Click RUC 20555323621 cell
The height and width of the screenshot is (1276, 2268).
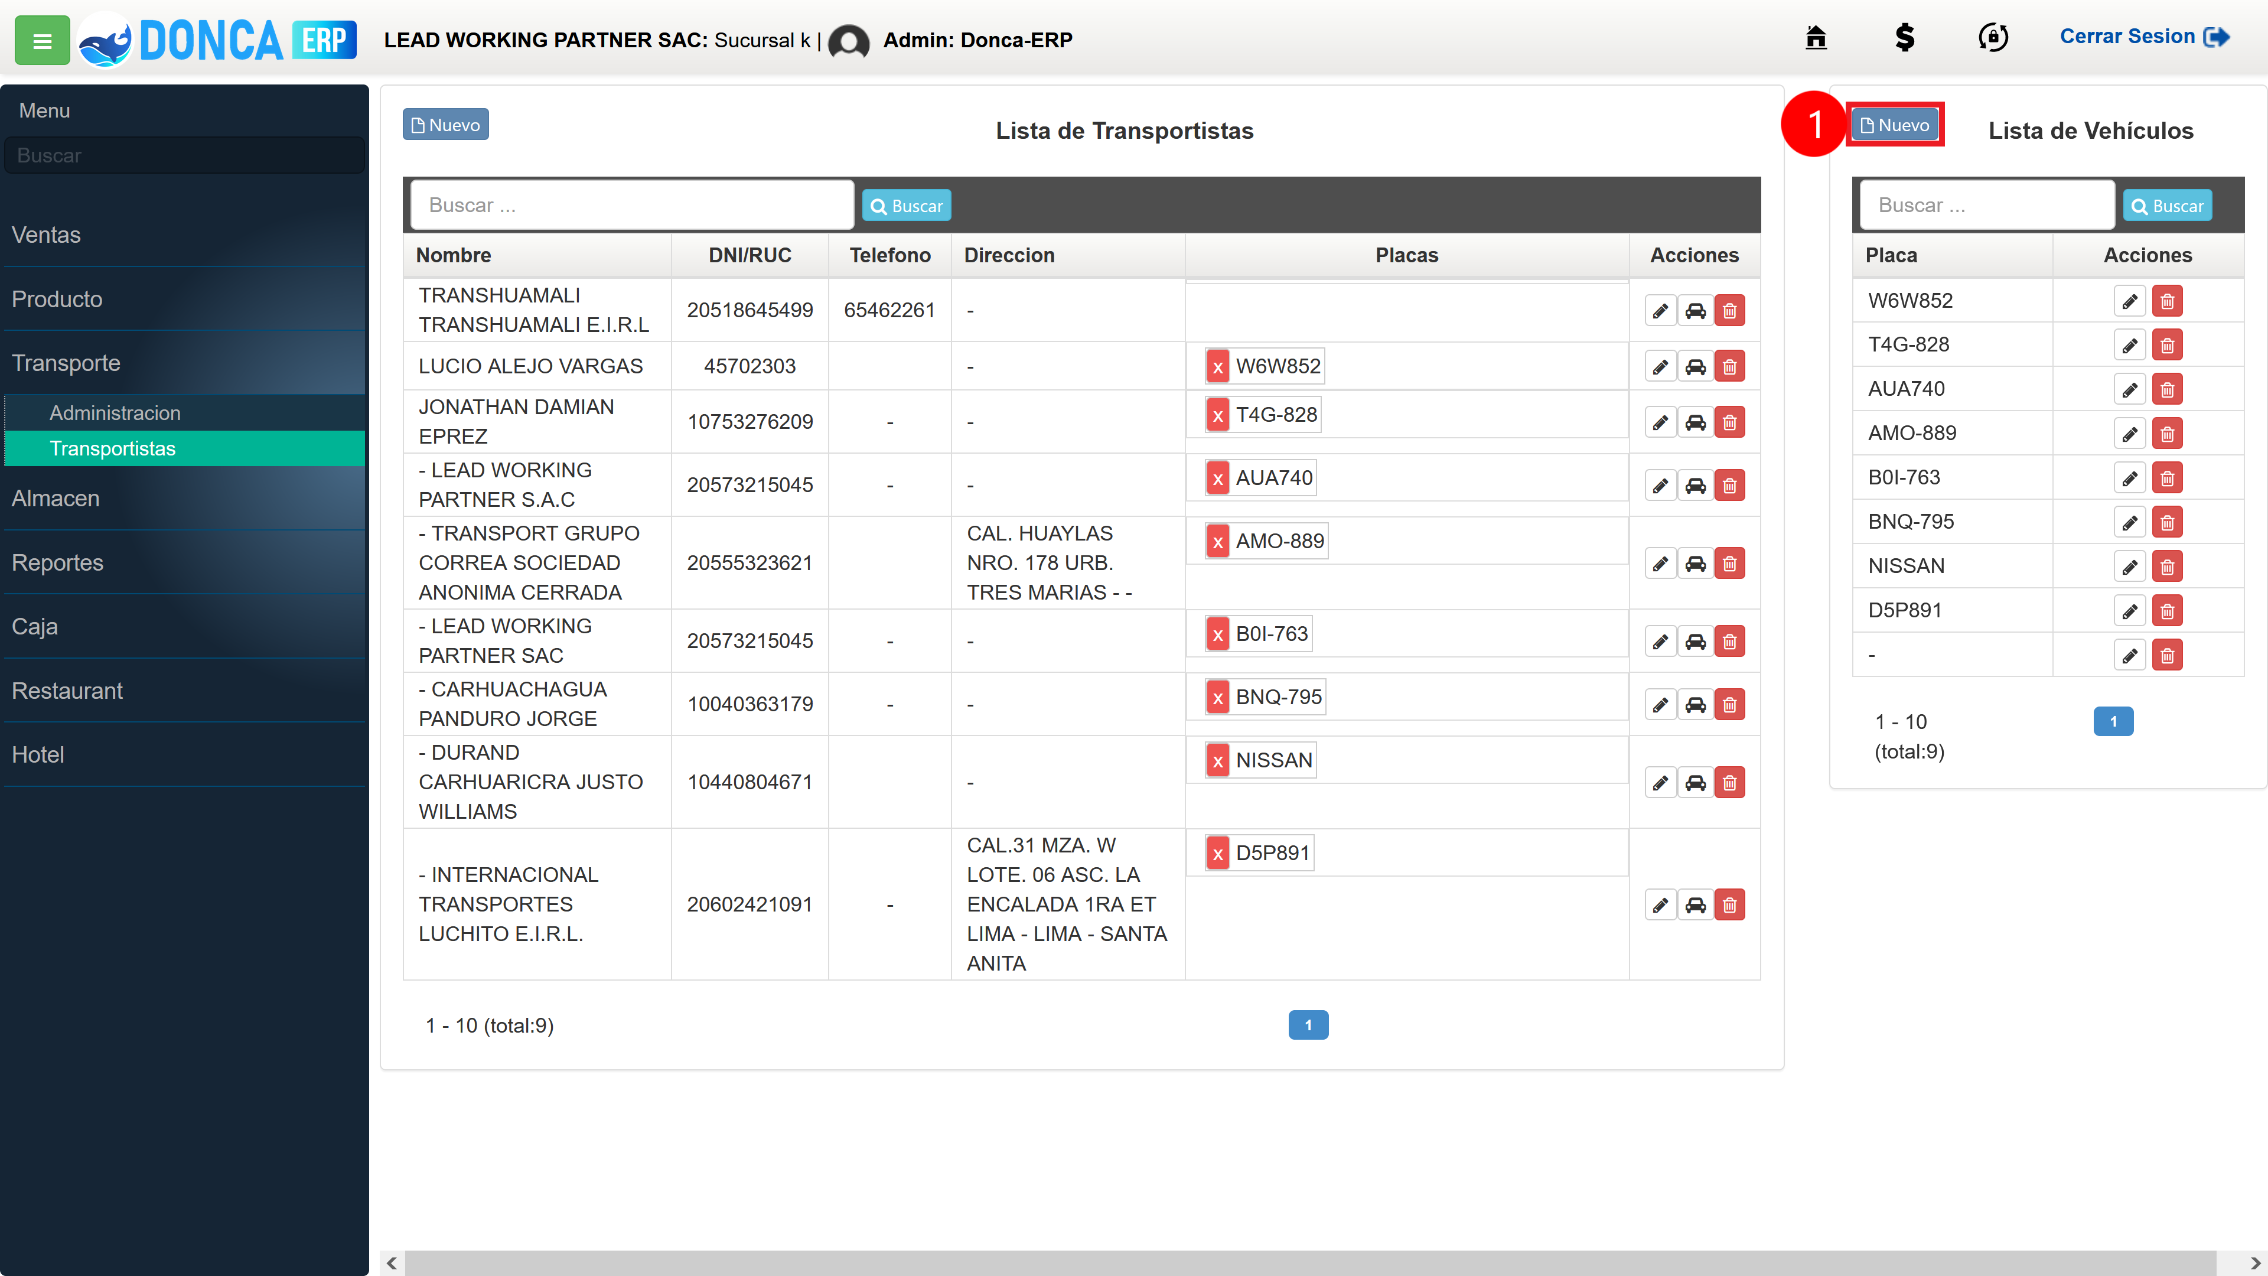750,564
